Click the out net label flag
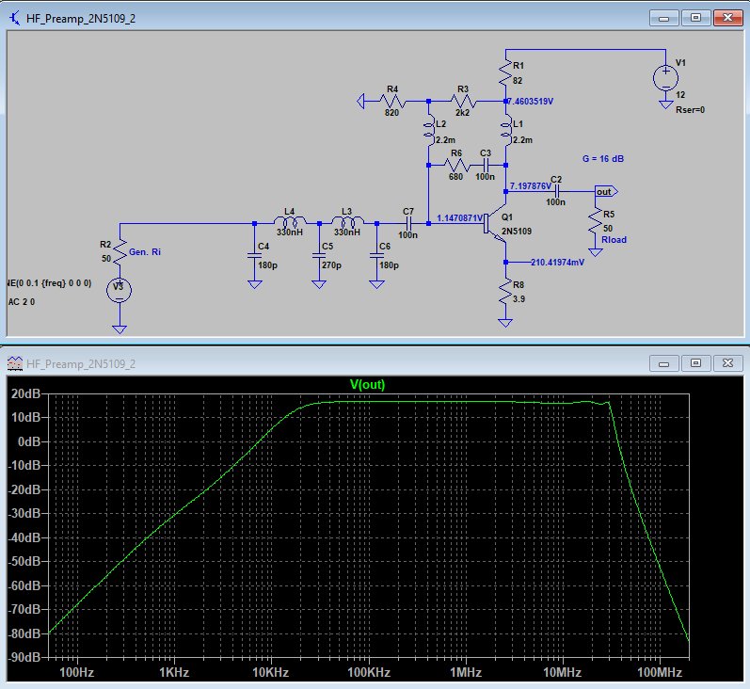 point(606,191)
